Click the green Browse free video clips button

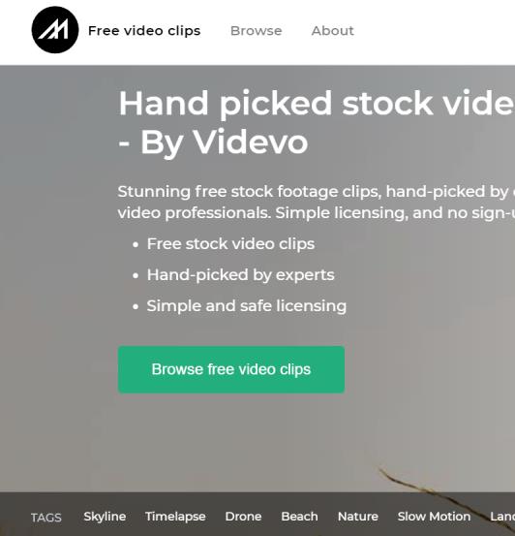click(231, 369)
